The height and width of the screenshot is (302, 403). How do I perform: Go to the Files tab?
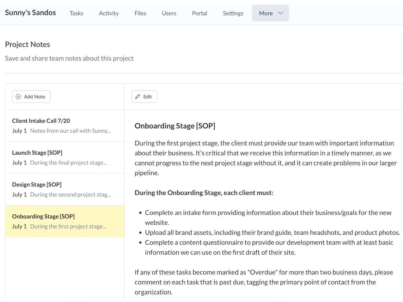[x=140, y=13]
